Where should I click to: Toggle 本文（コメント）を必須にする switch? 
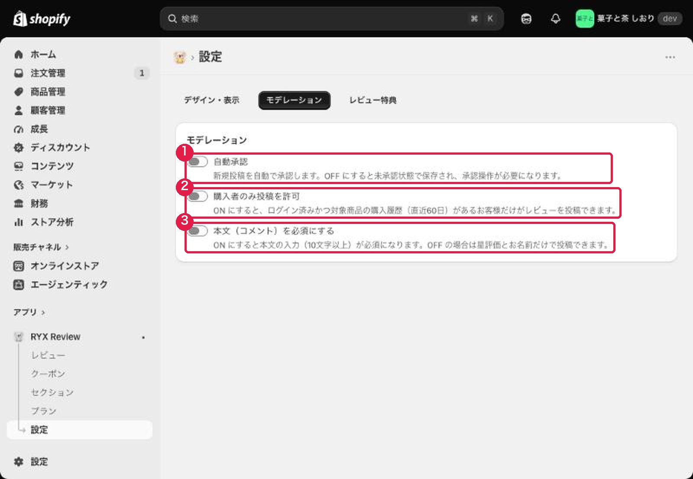pos(198,231)
